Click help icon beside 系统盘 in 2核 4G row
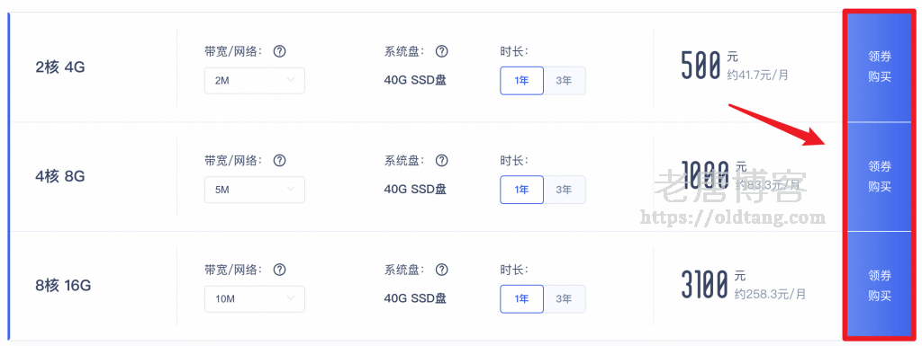 pos(441,51)
